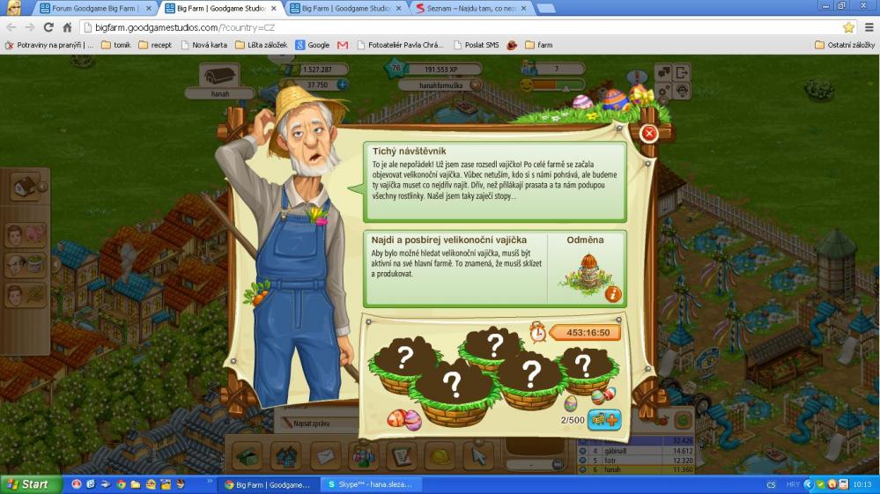Screen dimensions: 880x494
Task: Open the character with pig quest icon
Action: (x=26, y=235)
